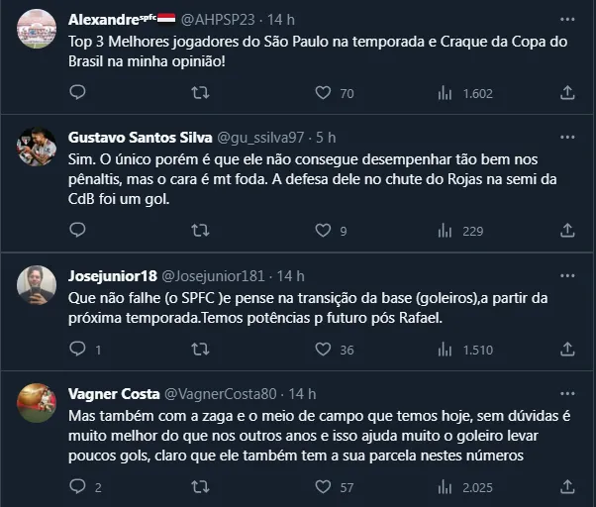The image size is (596, 507).
Task: Share Alexandre's tweet
Action: [567, 92]
